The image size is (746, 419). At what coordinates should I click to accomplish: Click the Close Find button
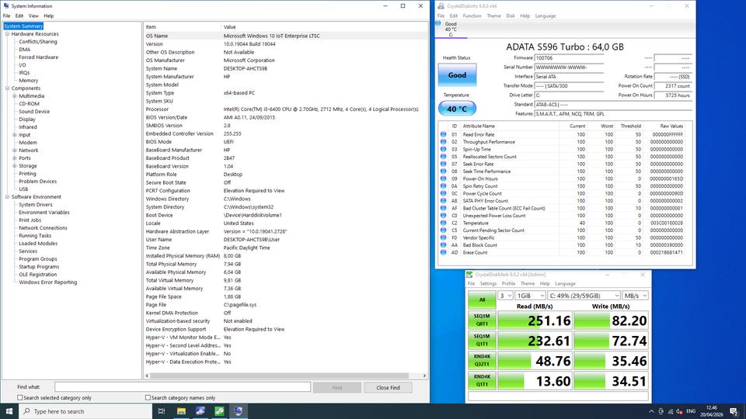(388, 387)
